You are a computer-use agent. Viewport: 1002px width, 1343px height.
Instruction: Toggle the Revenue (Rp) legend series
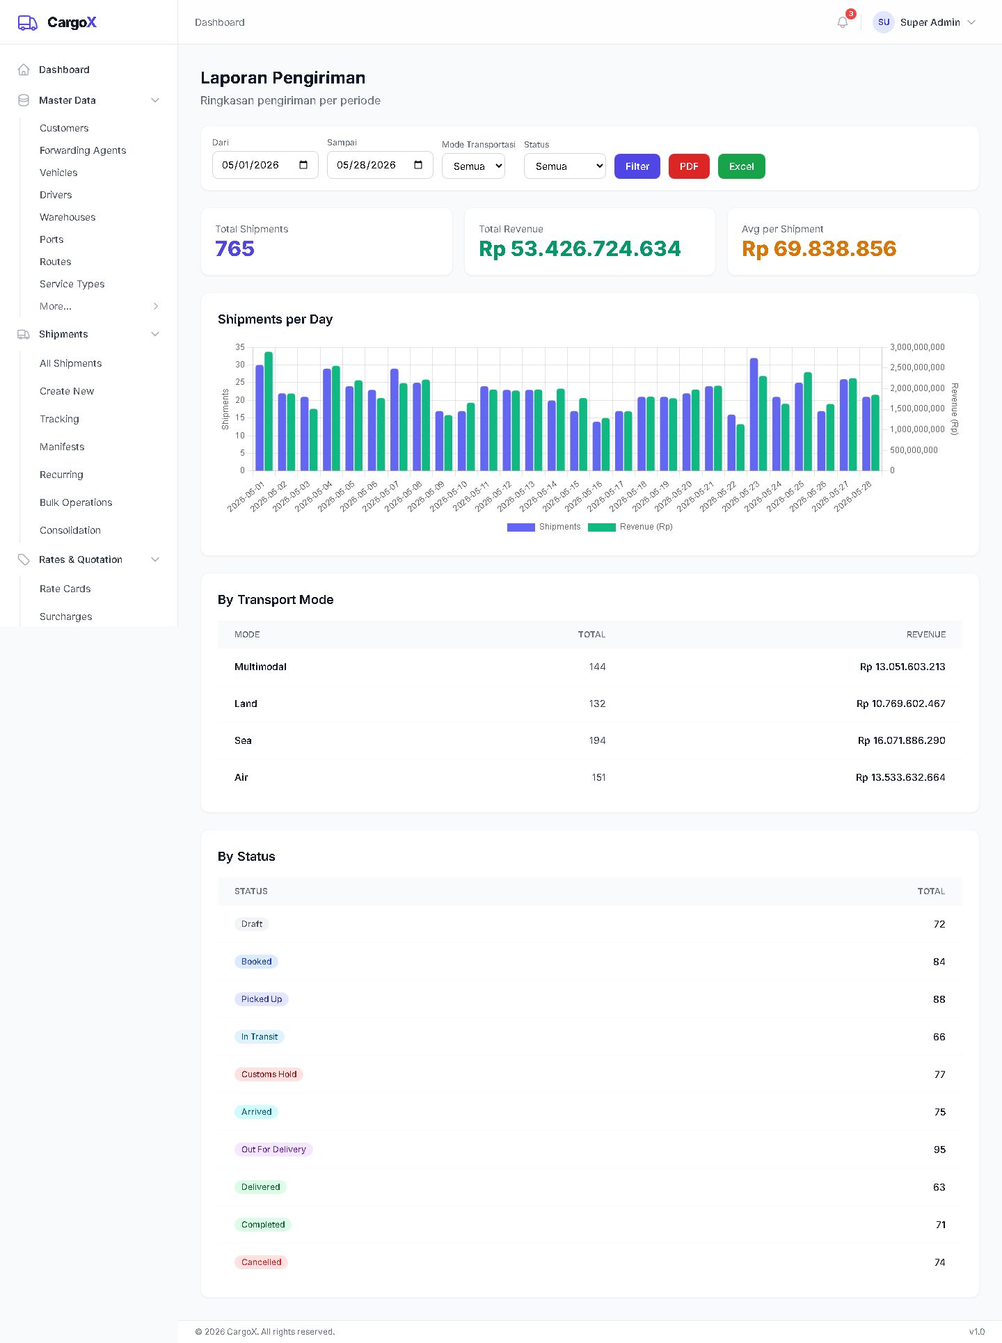pos(630,527)
